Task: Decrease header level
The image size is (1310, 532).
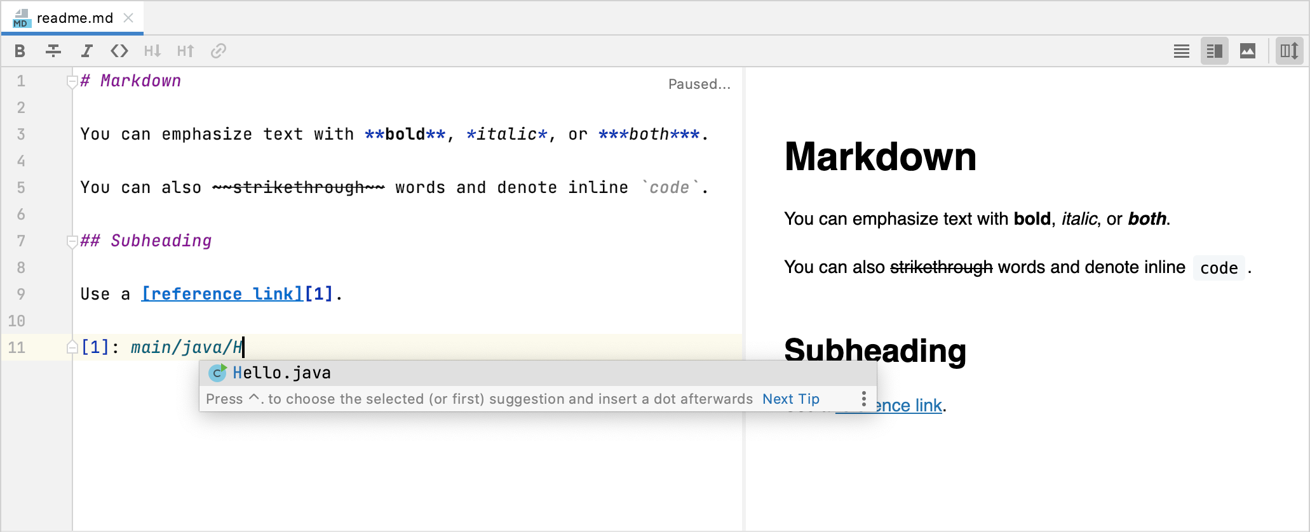Action: coord(152,51)
